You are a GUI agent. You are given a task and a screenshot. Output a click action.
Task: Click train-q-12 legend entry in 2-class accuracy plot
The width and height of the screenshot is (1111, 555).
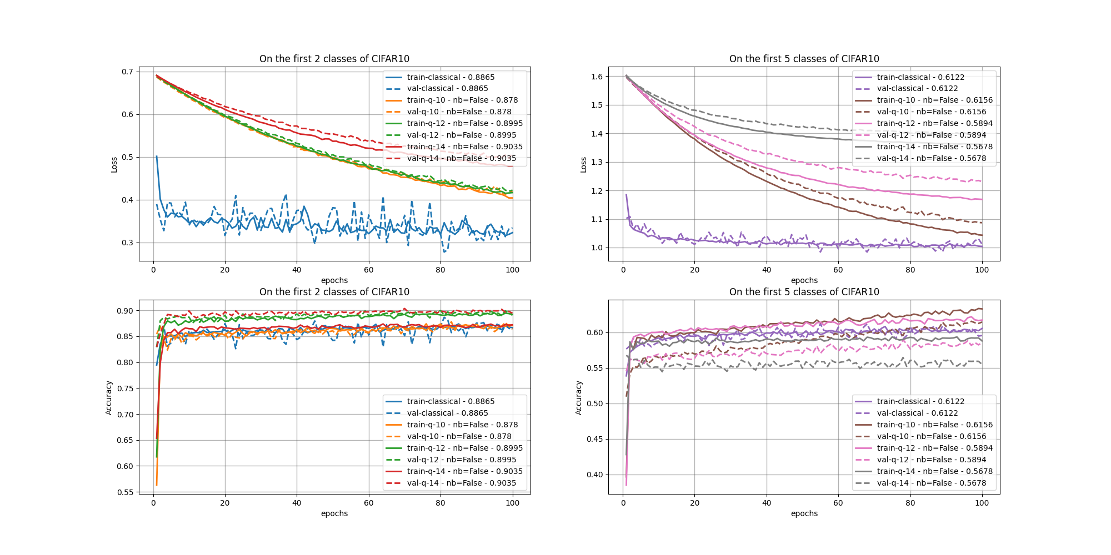(464, 448)
